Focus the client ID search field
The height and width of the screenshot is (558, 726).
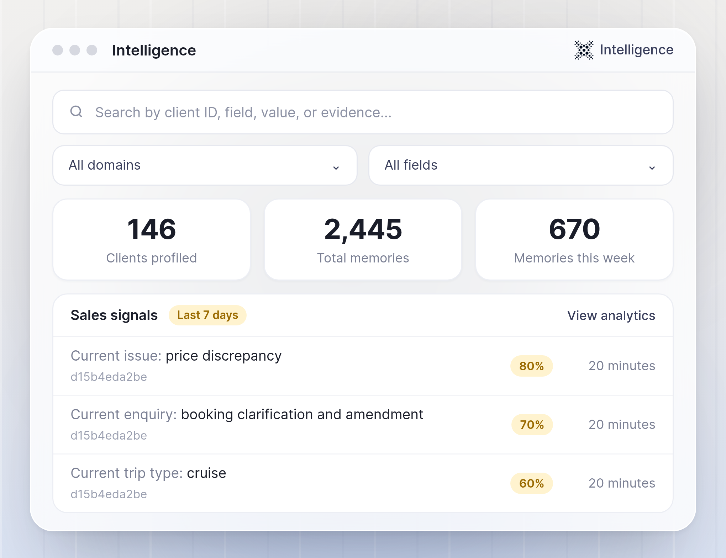pos(363,112)
